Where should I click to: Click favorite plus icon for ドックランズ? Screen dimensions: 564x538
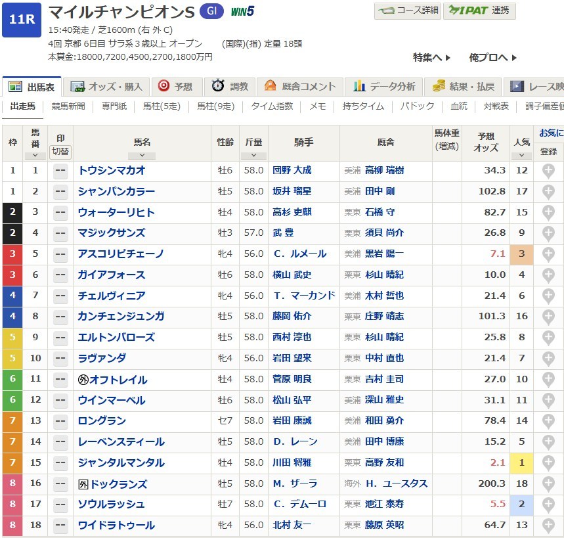tap(548, 484)
